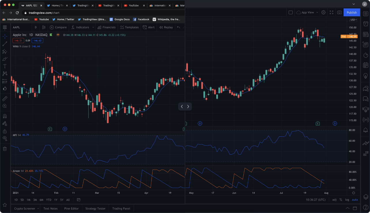The height and width of the screenshot is (213, 370).
Task: Create an Alert from toolbar
Action: tap(149, 27)
